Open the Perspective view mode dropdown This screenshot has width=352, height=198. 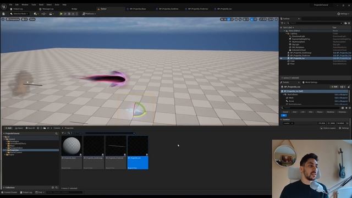13,20
